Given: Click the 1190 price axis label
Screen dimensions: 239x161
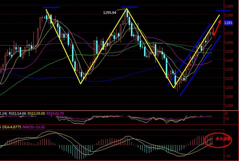Looking at the screenshot, I should click(x=229, y=106).
